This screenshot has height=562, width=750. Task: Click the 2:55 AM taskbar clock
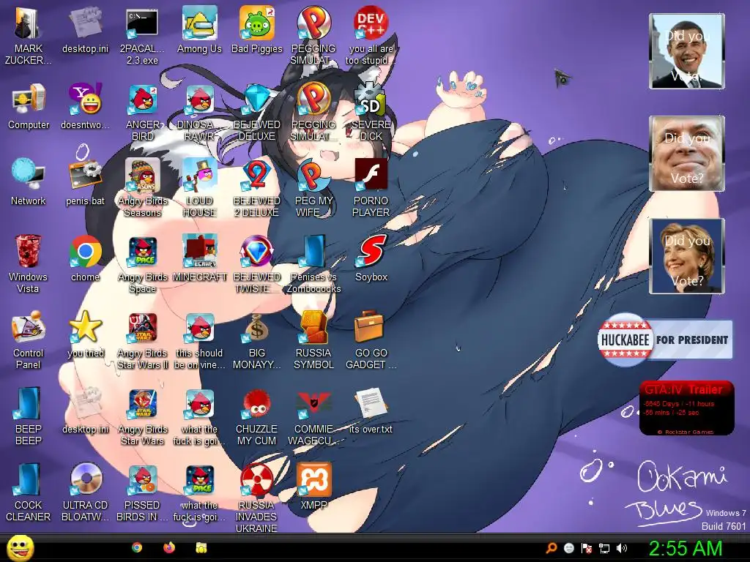pos(686,548)
